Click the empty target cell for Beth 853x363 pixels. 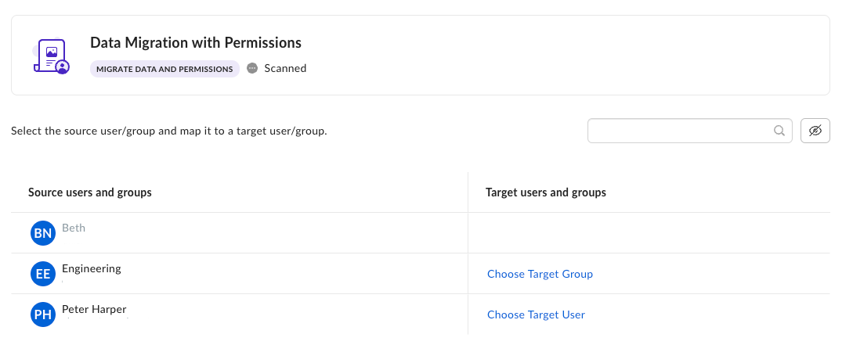click(x=649, y=233)
